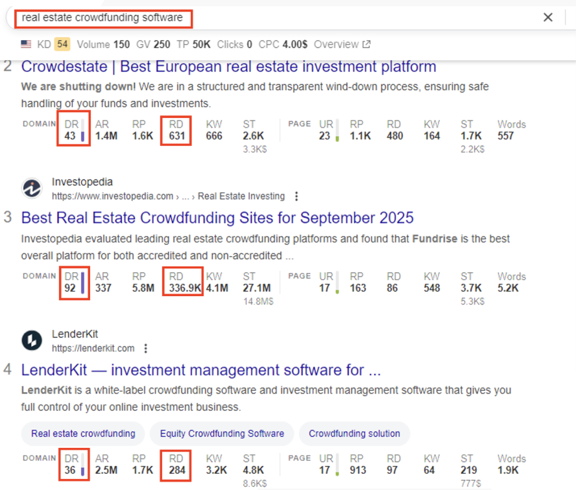576x490 pixels.
Task: Click LenderKit page ST value 219
Action: [x=469, y=470]
